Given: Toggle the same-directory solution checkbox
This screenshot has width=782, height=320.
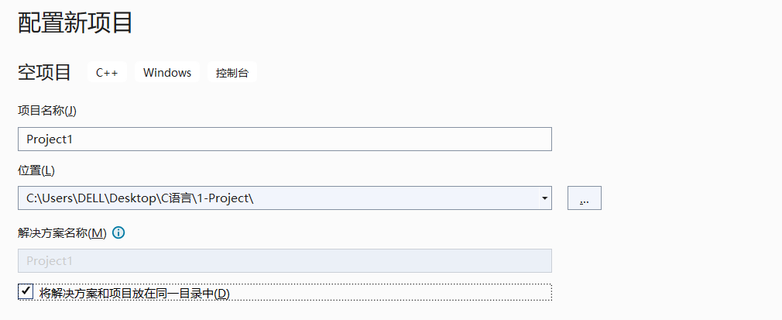Looking at the screenshot, I should tap(26, 292).
